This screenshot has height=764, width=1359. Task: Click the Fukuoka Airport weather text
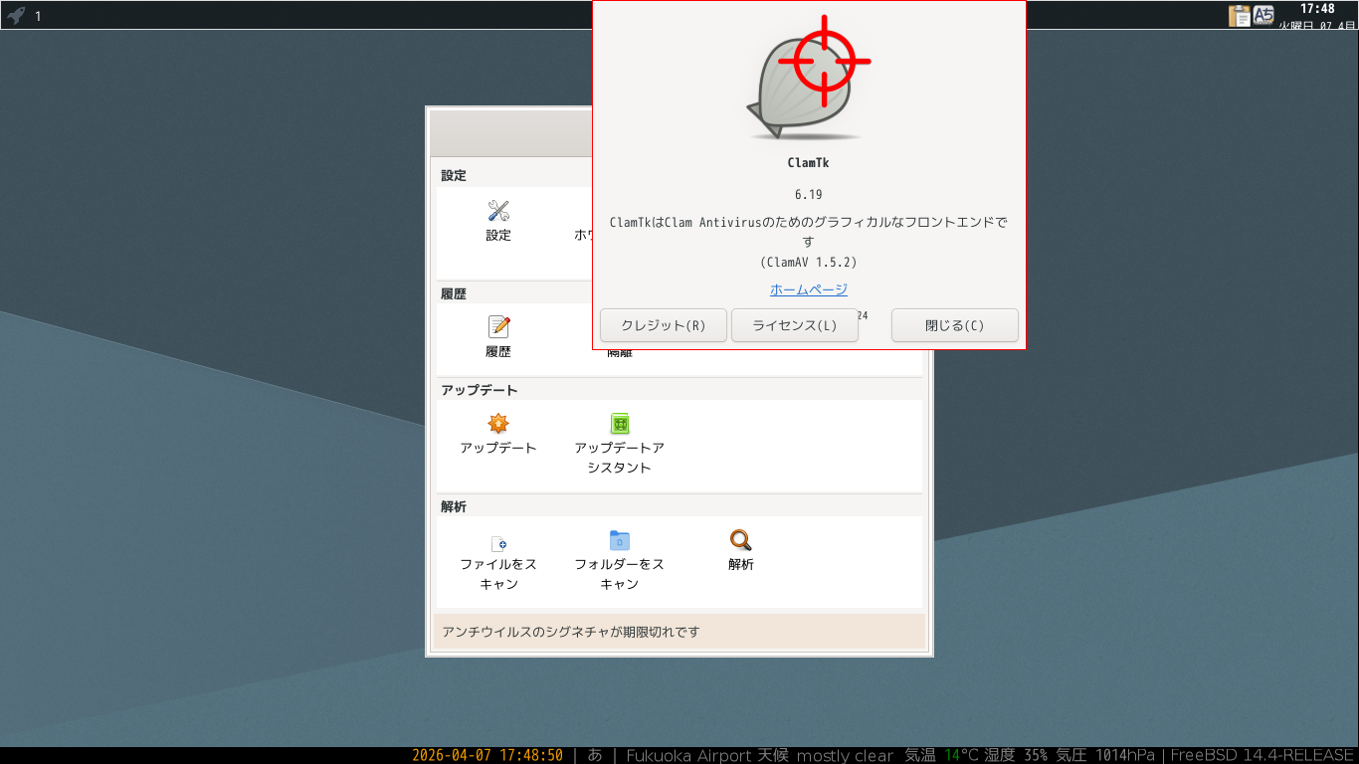760,755
